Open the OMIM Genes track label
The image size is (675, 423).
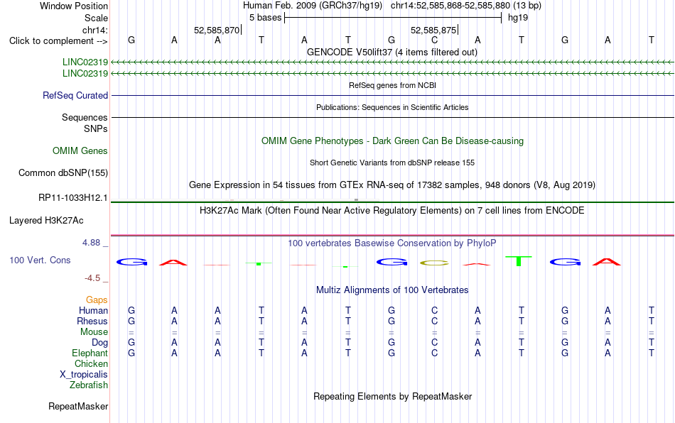(80, 151)
